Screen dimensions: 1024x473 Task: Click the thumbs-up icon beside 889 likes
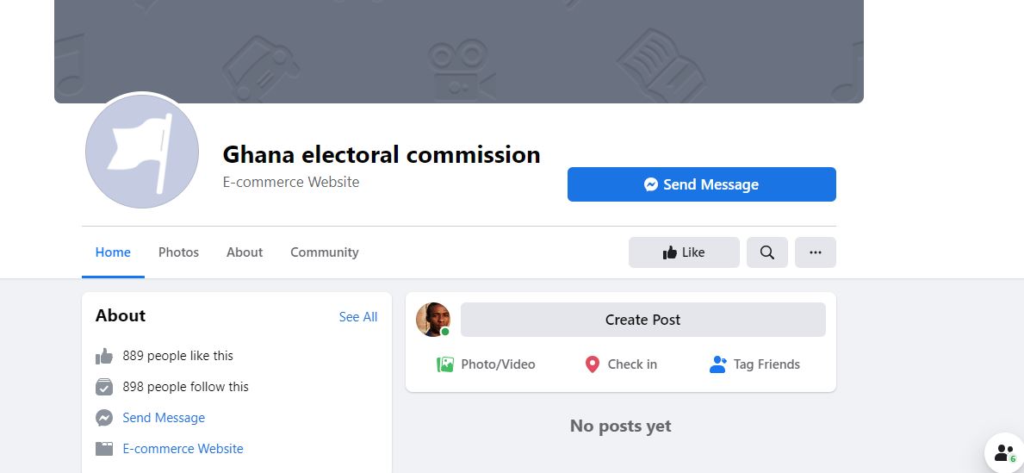tap(104, 356)
